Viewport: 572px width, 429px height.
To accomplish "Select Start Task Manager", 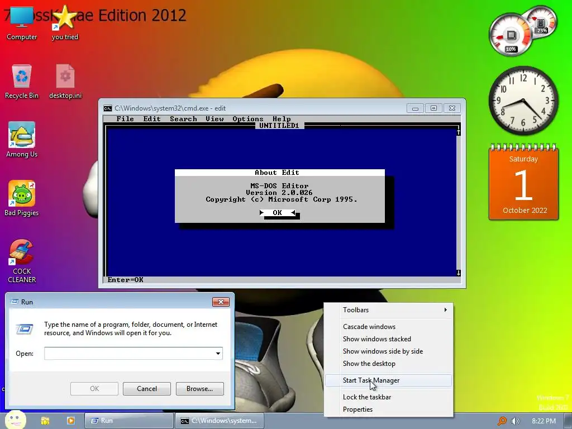I will point(388,380).
